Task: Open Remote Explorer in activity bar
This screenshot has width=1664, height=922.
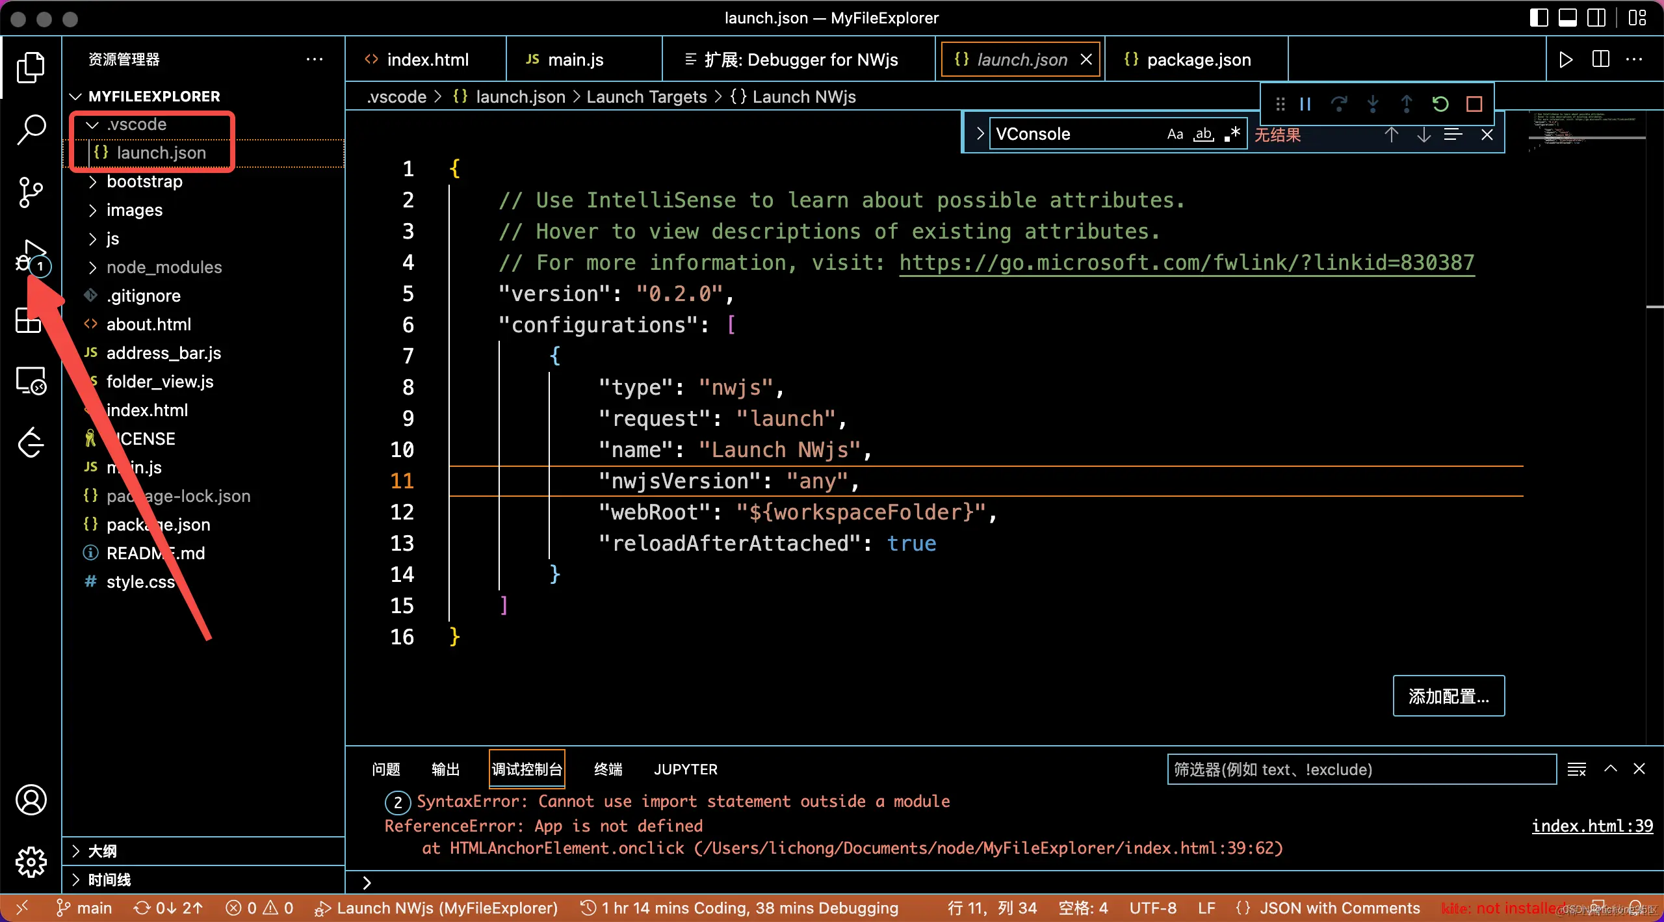Action: coord(31,381)
